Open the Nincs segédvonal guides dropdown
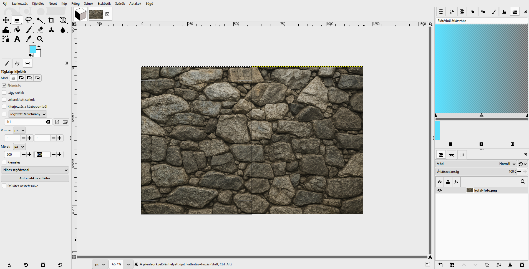The height and width of the screenshot is (269, 529). [35, 170]
